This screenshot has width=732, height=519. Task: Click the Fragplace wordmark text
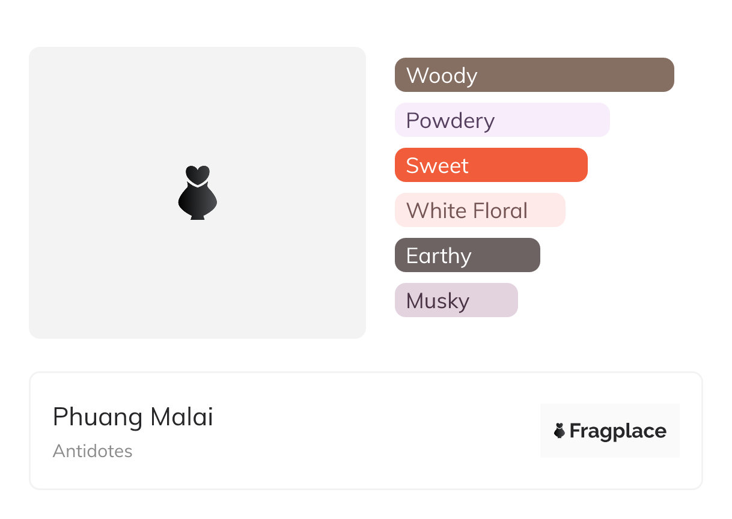click(618, 431)
